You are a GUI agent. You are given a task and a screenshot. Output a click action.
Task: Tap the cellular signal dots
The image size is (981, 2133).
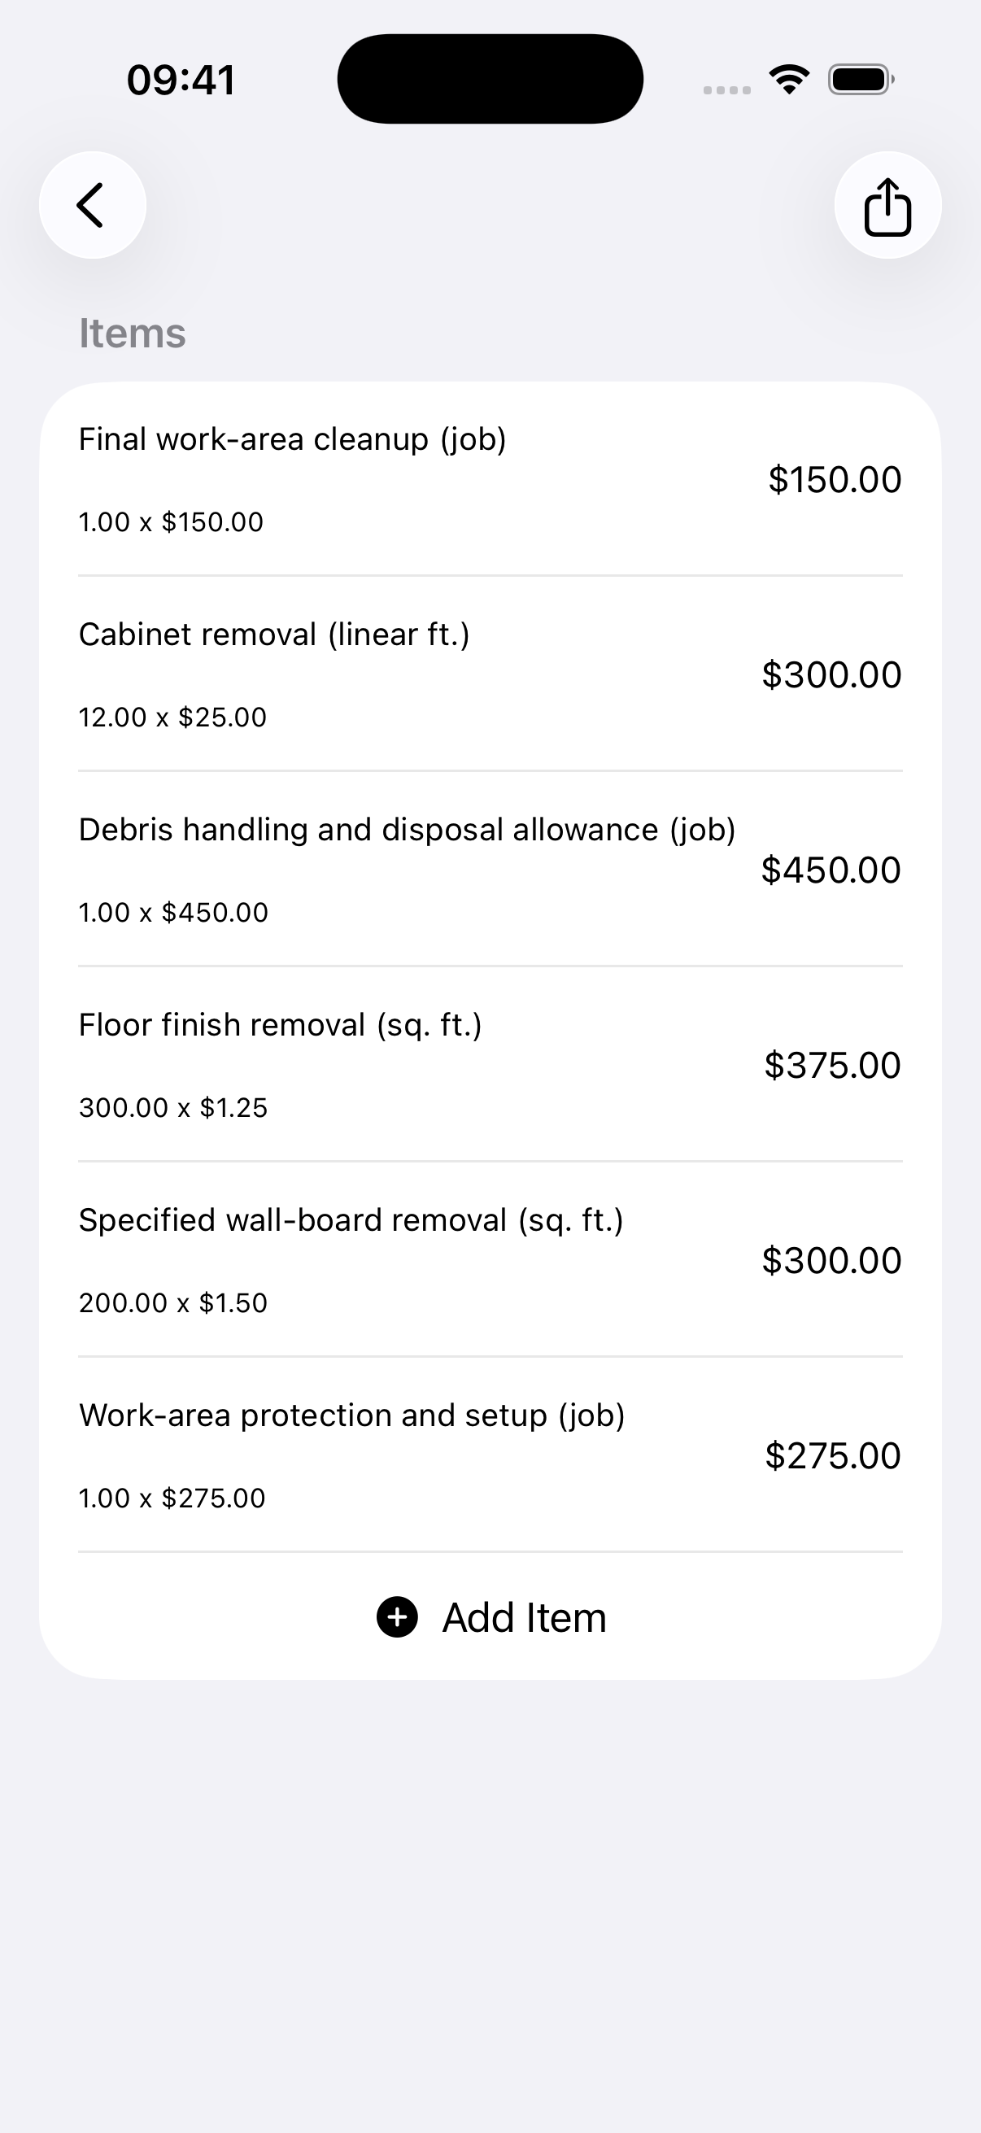(x=727, y=89)
